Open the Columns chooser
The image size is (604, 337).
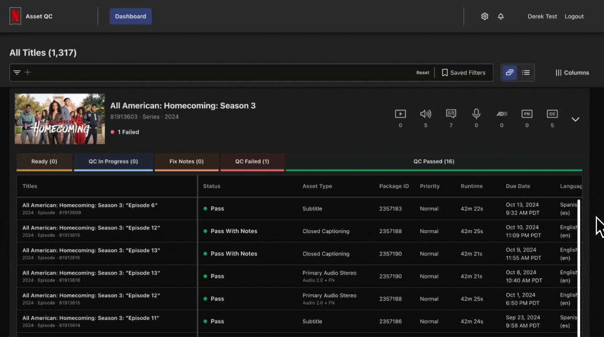(572, 73)
